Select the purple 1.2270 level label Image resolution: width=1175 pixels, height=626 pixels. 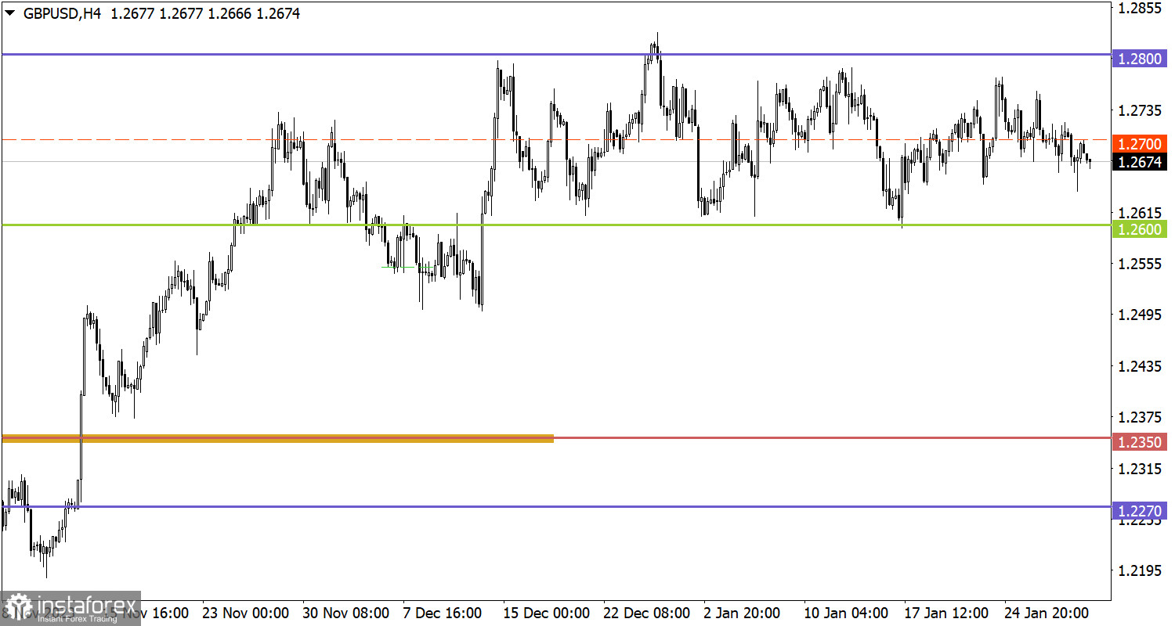(1140, 510)
